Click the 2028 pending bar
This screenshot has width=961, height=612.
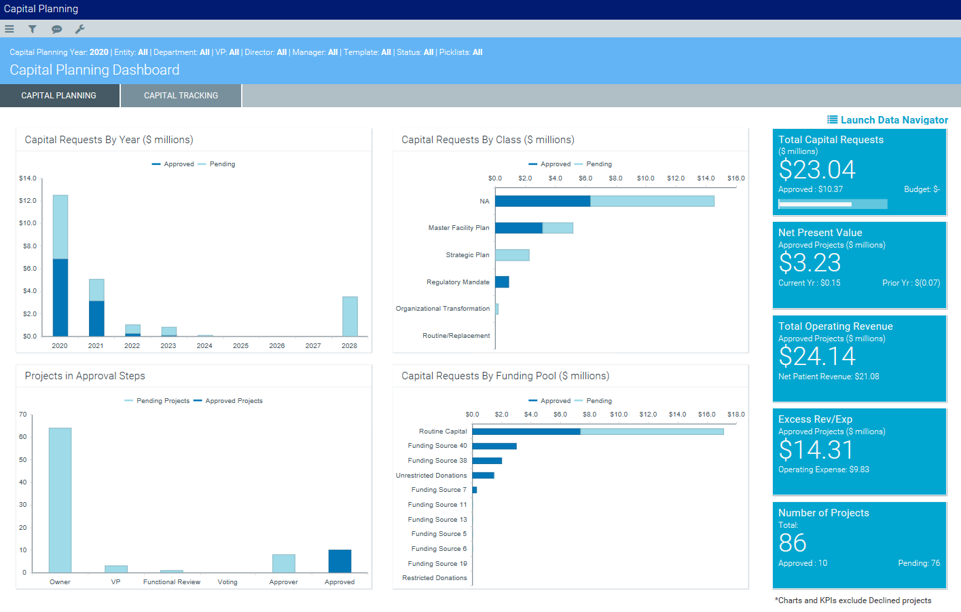(x=350, y=316)
